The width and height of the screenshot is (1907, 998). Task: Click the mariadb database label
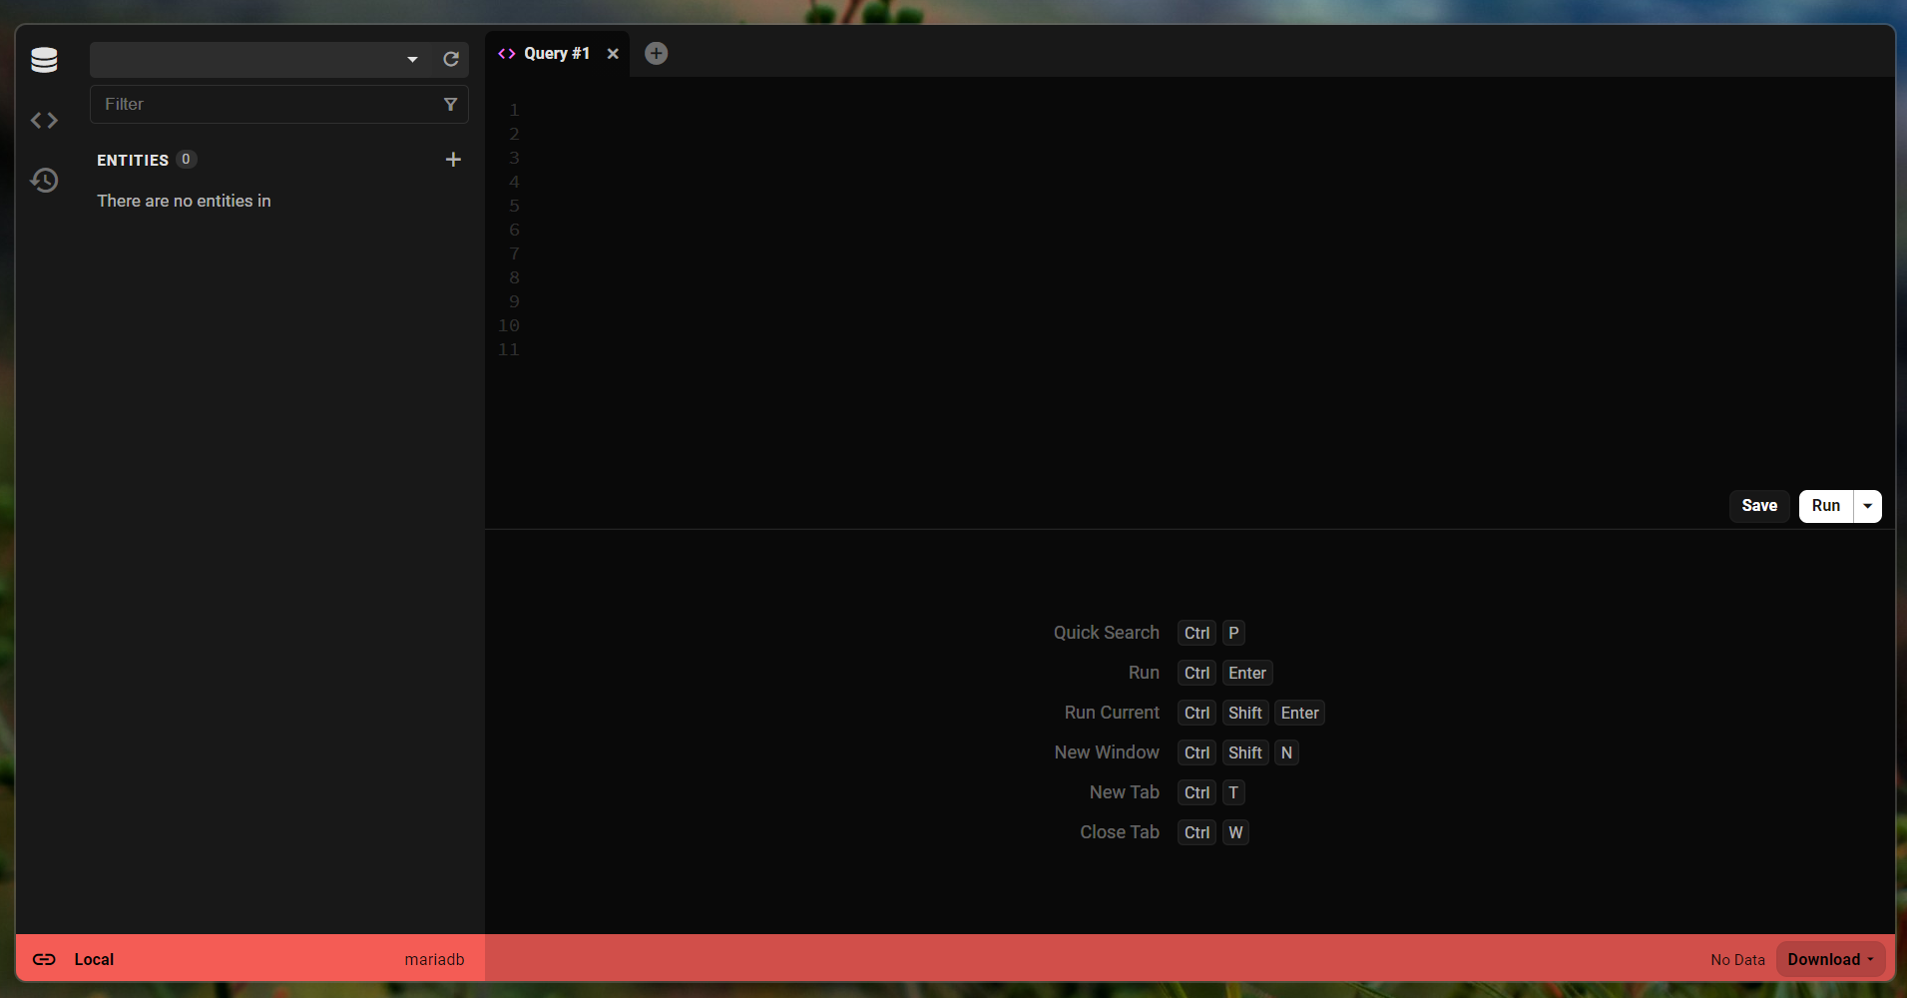click(434, 959)
